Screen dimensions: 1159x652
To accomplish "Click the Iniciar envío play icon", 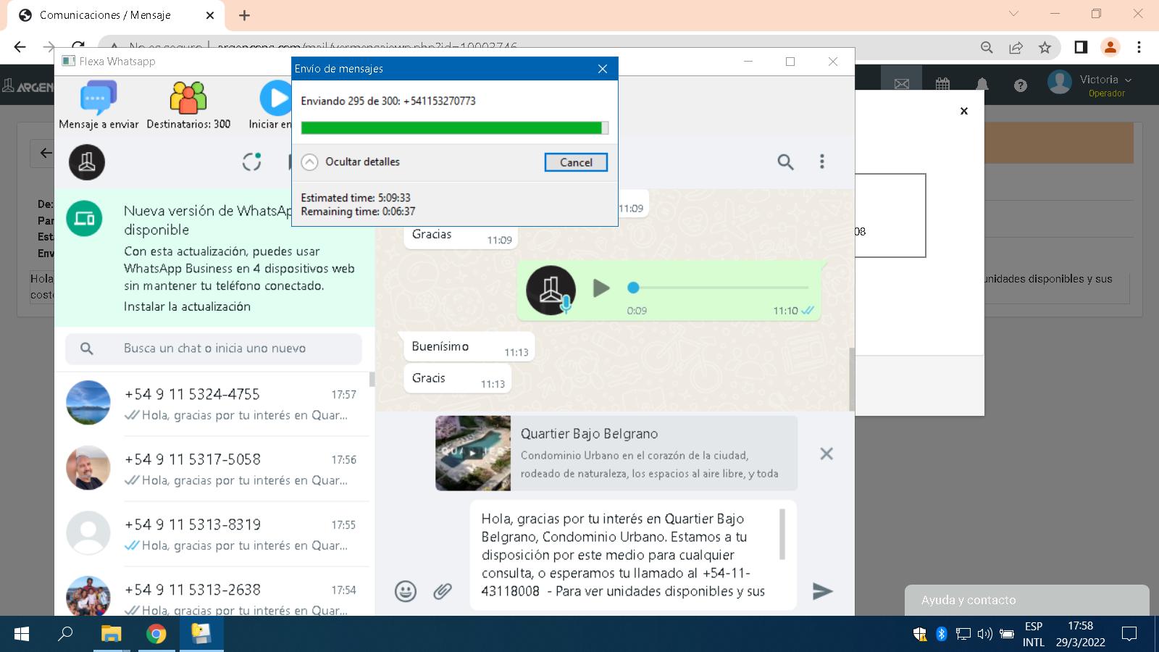I will (276, 98).
